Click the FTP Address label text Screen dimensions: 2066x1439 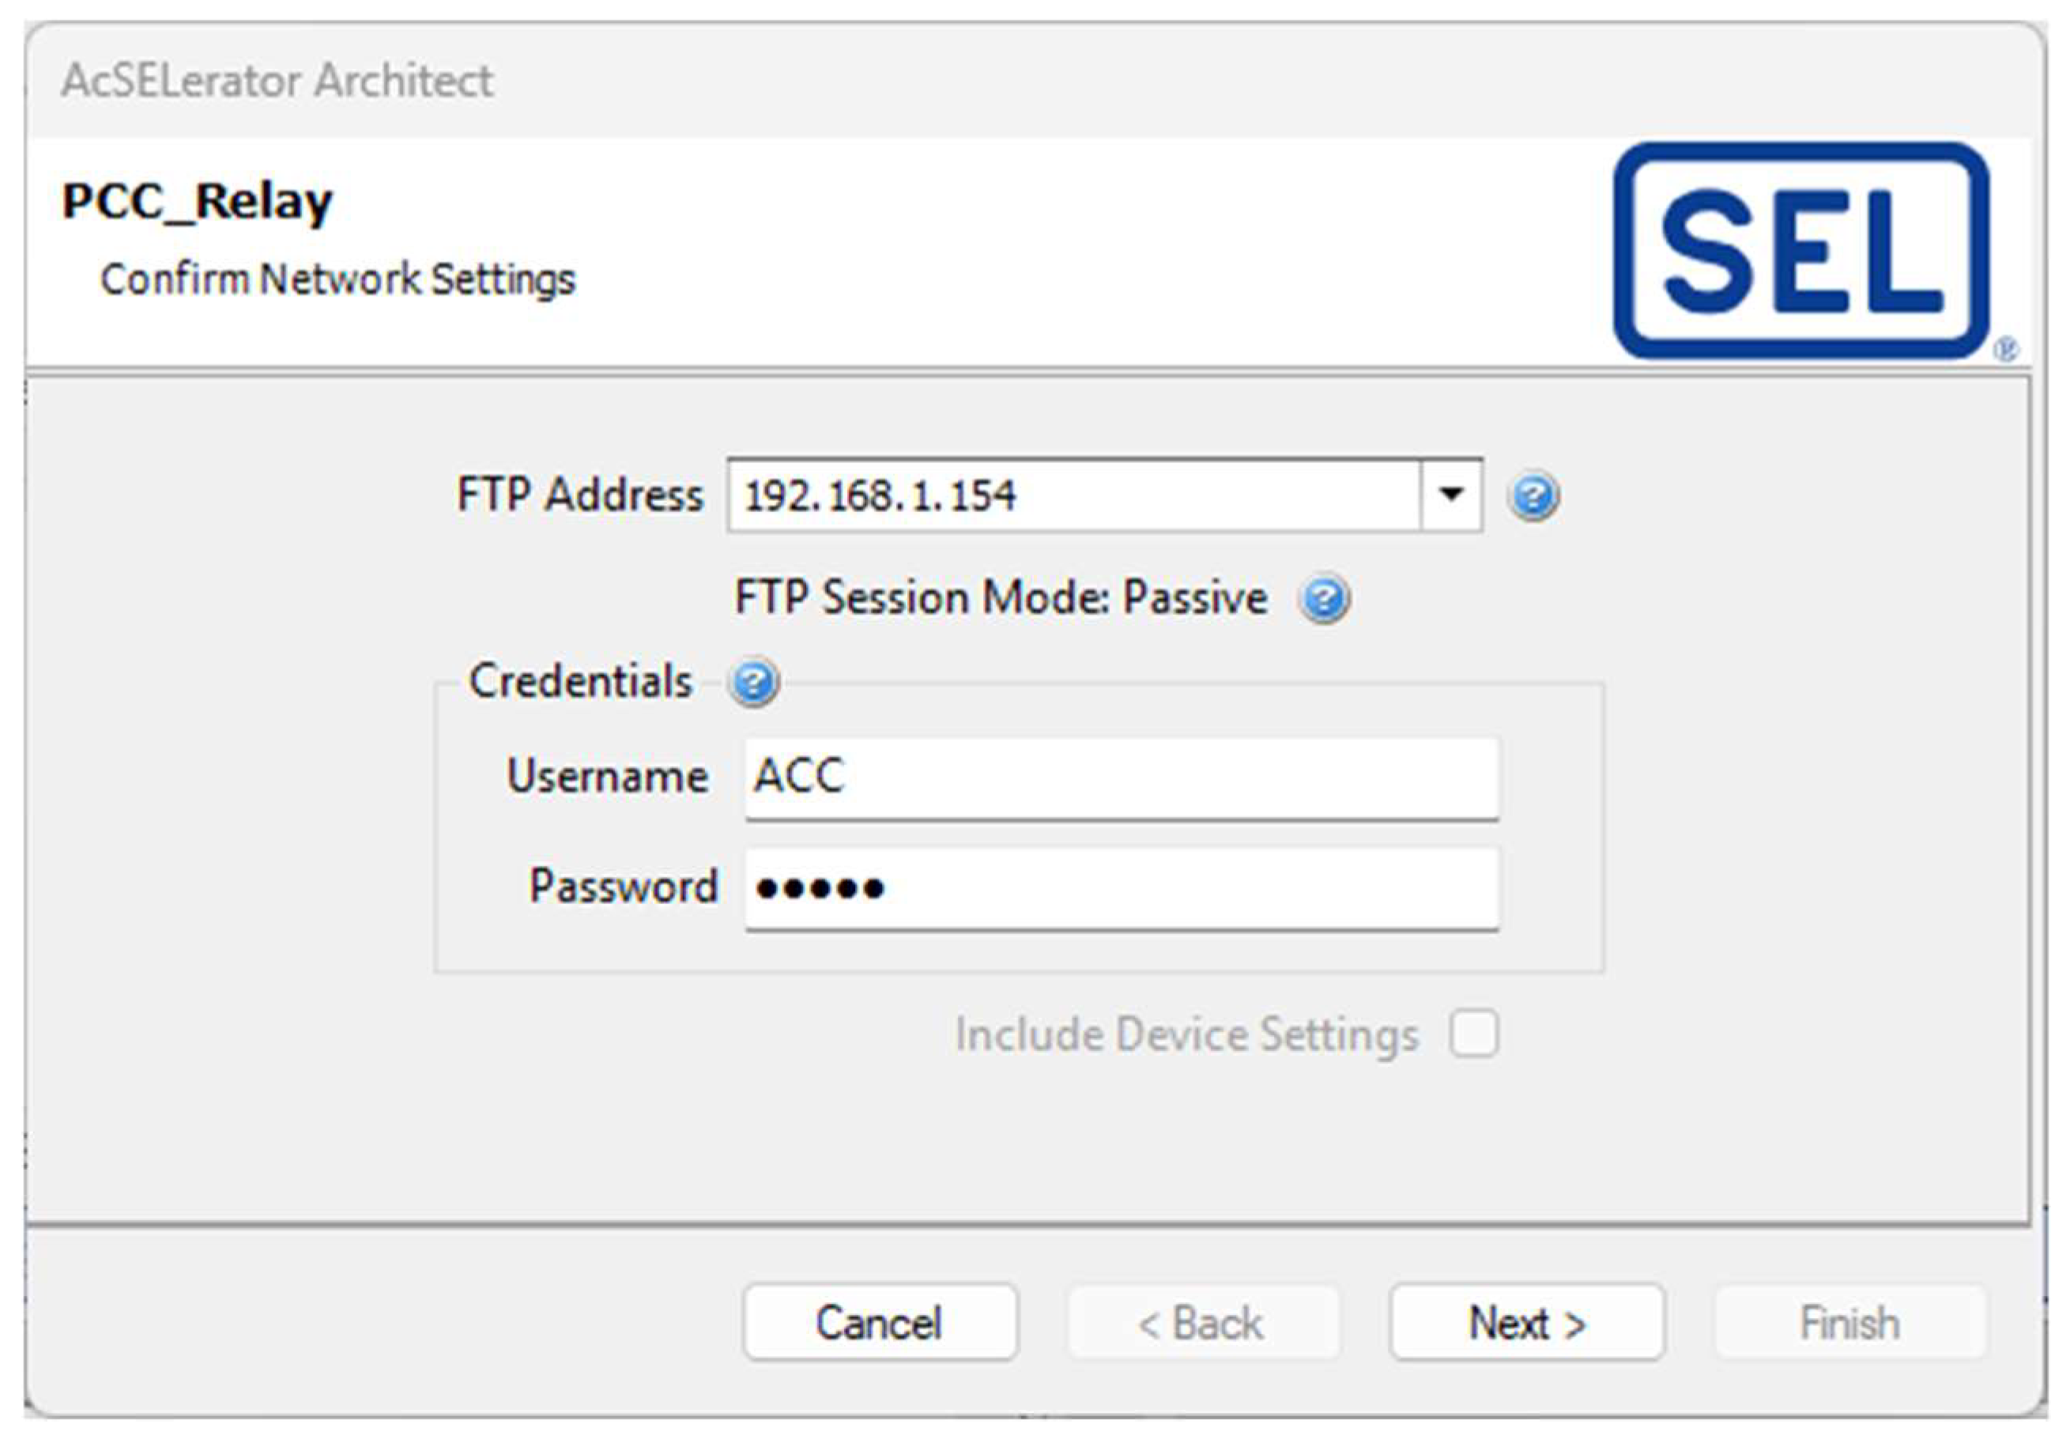579,495
